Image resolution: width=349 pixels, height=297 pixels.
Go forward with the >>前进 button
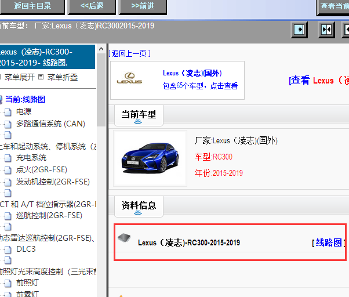pyautogui.click(x=143, y=6)
